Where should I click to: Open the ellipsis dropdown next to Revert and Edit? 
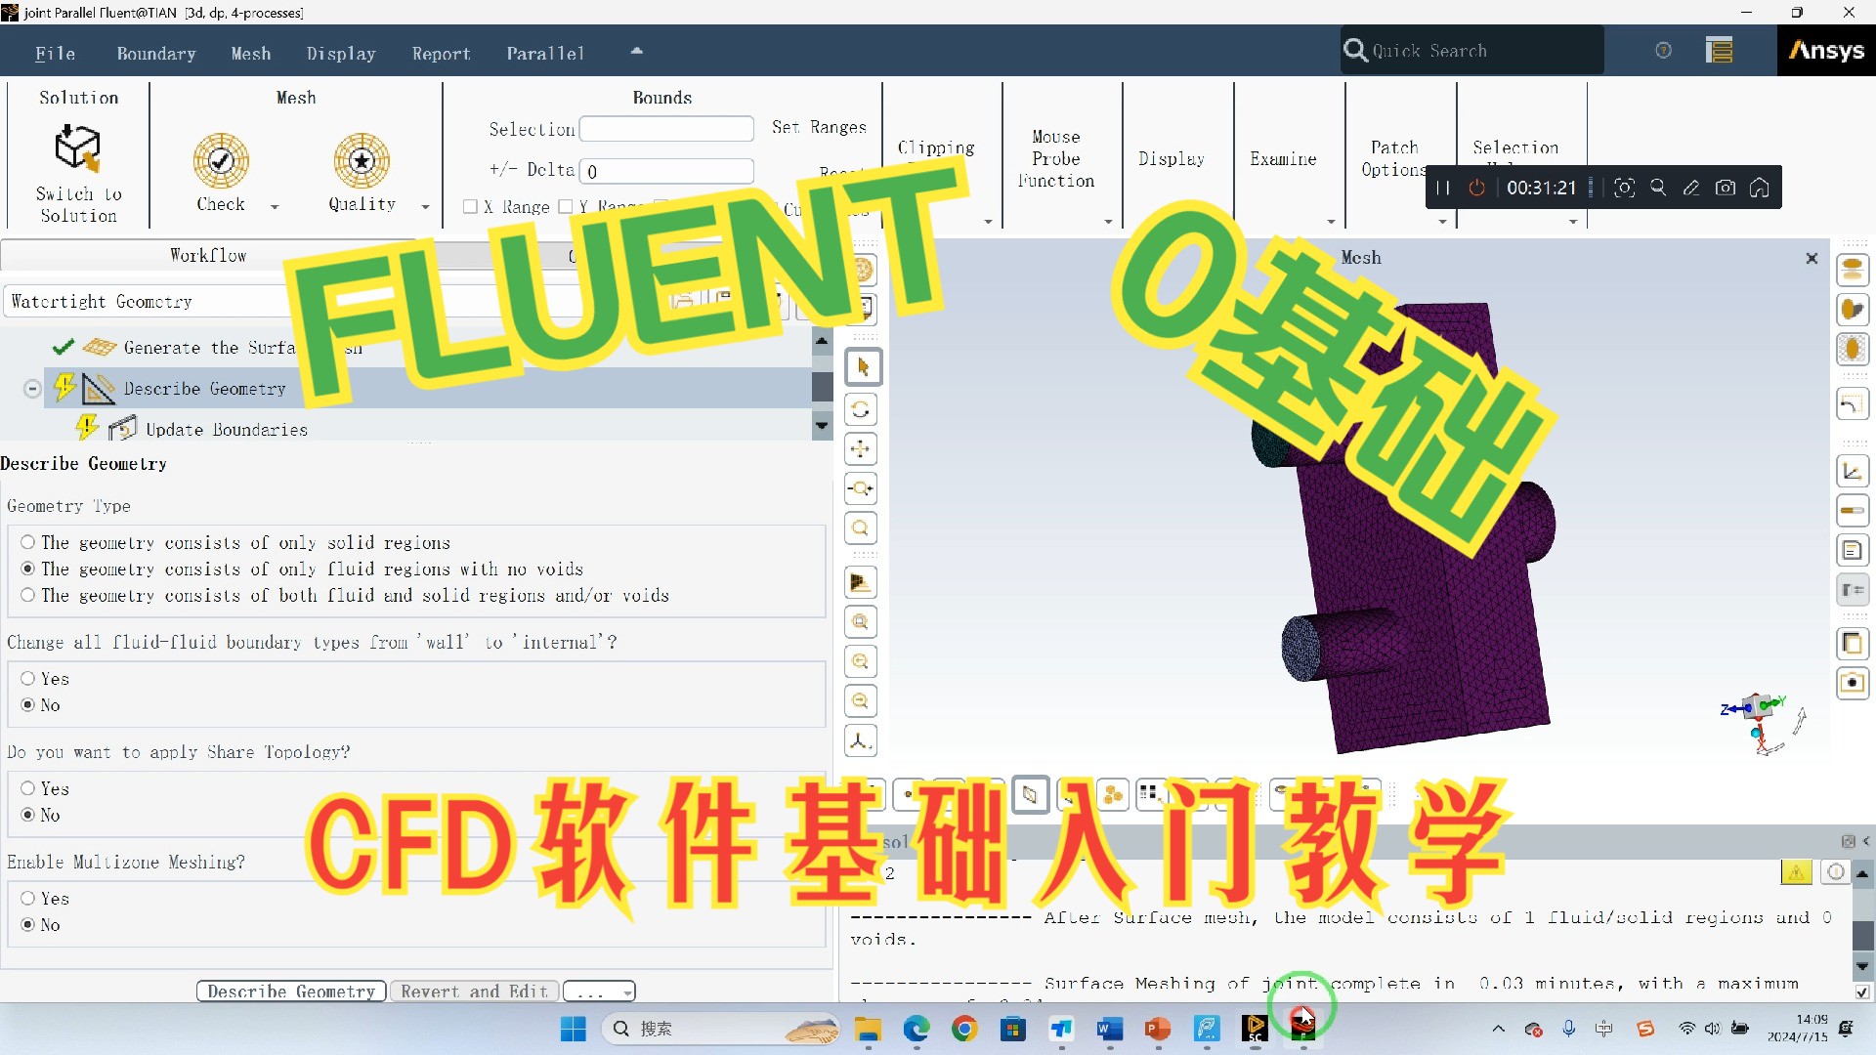(599, 991)
